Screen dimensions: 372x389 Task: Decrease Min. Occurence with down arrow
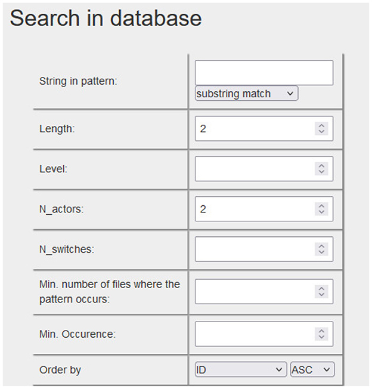tap(321, 337)
